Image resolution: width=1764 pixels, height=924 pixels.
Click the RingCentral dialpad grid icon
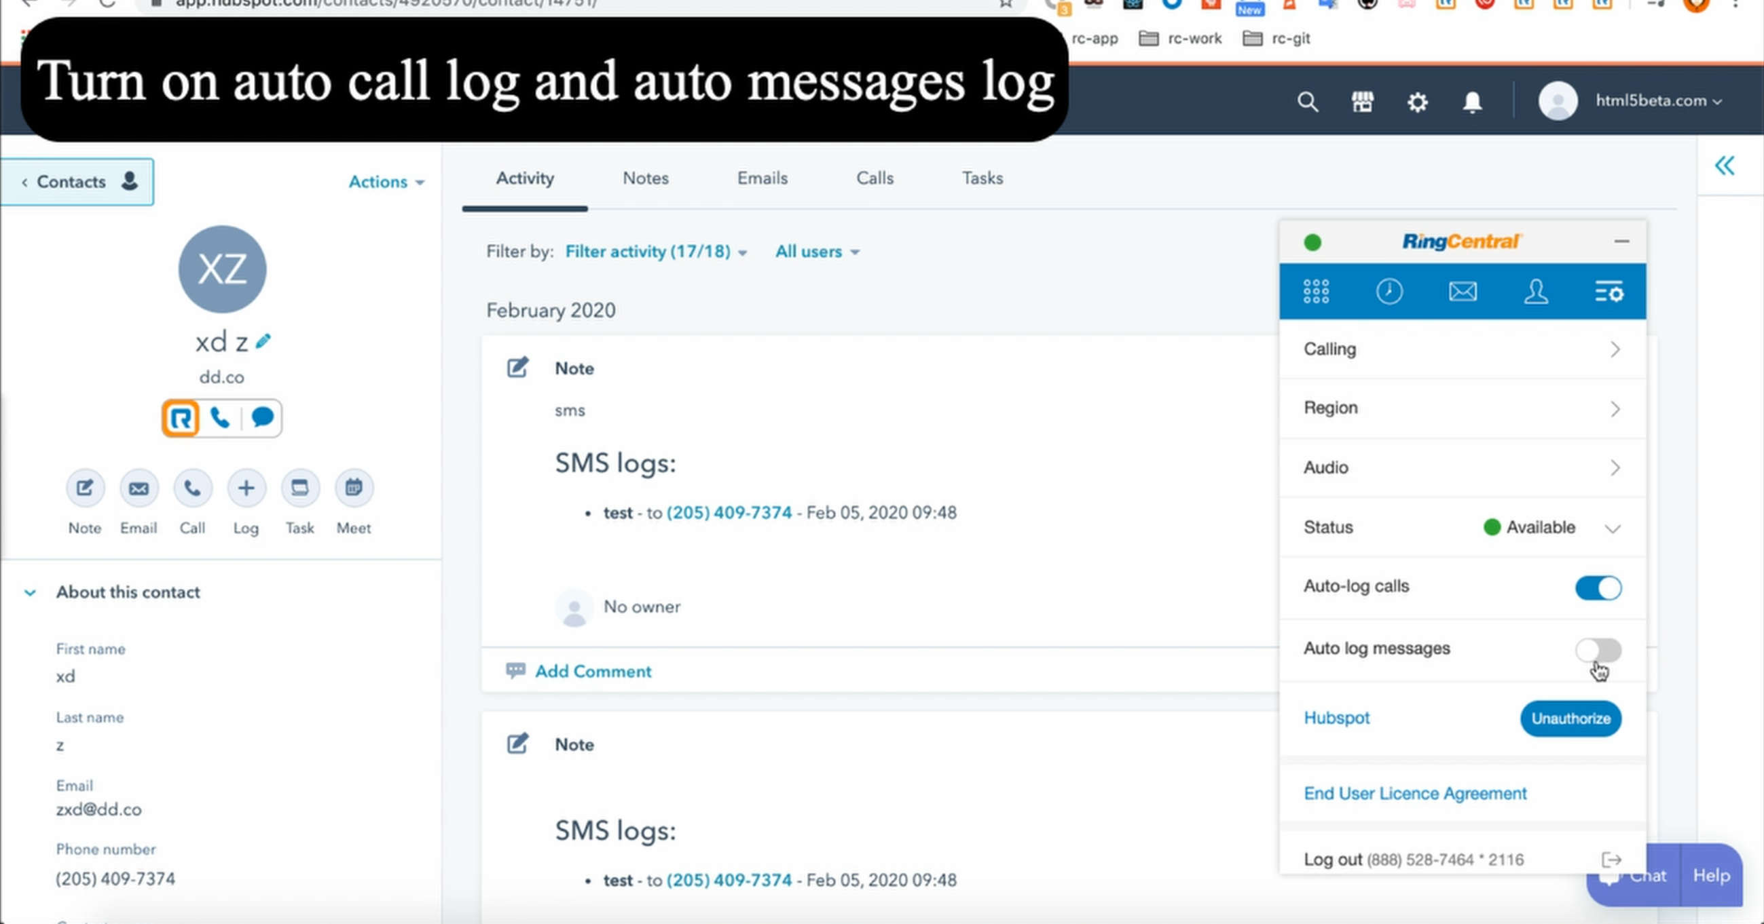(x=1316, y=291)
